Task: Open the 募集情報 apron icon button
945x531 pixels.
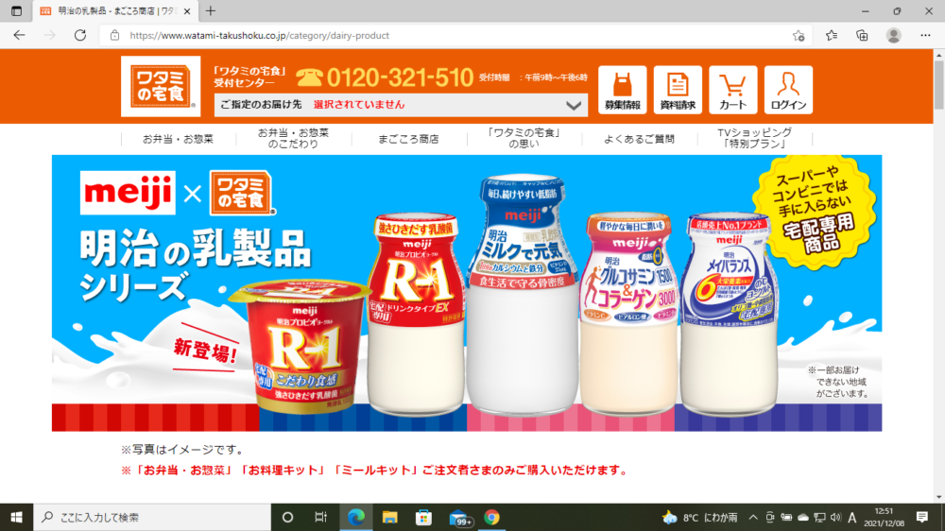Action: tap(622, 90)
